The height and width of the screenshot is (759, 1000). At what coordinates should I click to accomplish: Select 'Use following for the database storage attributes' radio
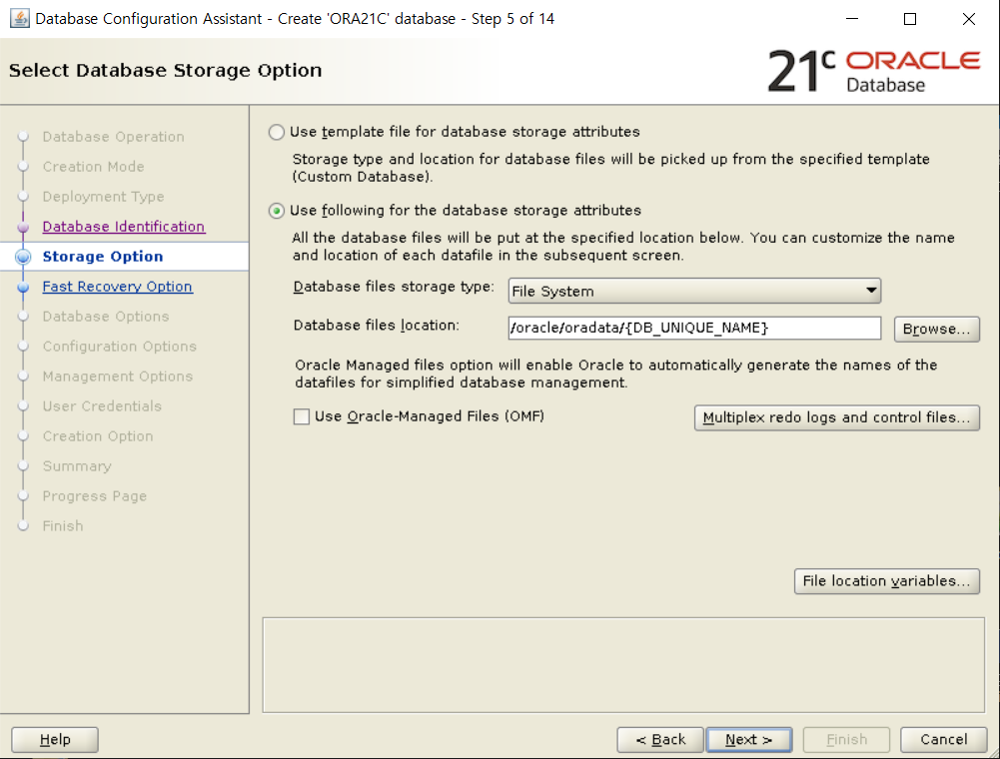click(x=276, y=211)
